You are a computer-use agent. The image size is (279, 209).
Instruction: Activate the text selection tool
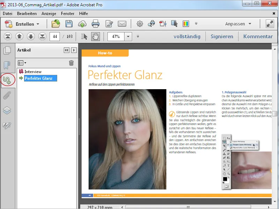click(x=84, y=37)
